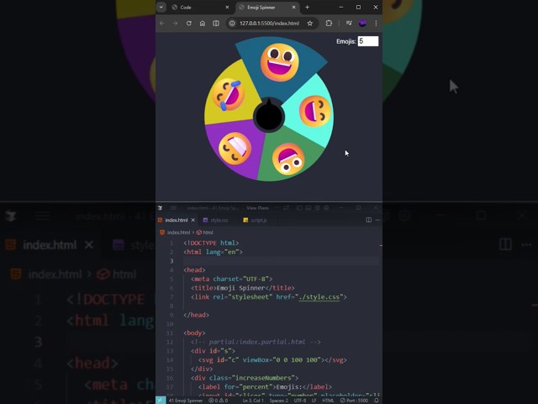The width and height of the screenshot is (538, 404).
Task: Click Port : 5500 Live Server status
Action: coord(354,401)
